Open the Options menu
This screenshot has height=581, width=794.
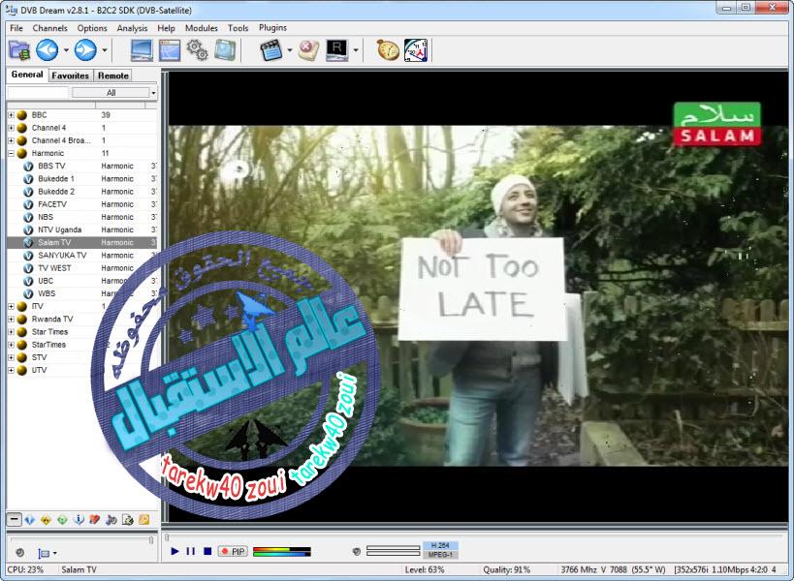pos(92,28)
